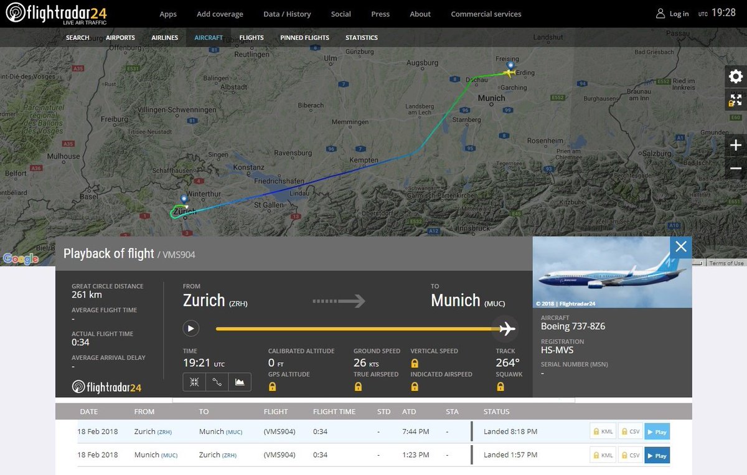Click the vertical speed lock icon
The image size is (747, 475).
coord(415,363)
